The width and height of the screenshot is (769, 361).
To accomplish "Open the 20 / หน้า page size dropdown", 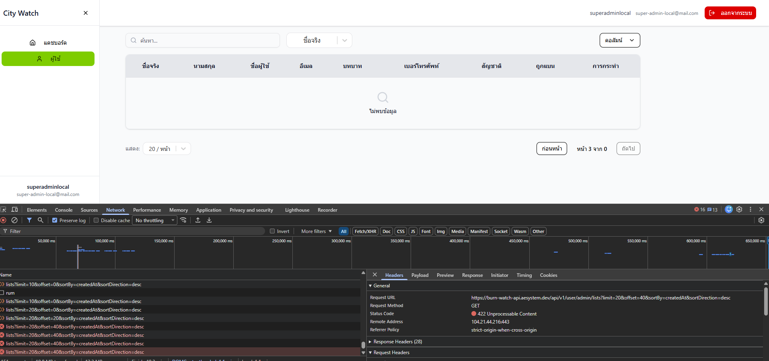I will 167,149.
